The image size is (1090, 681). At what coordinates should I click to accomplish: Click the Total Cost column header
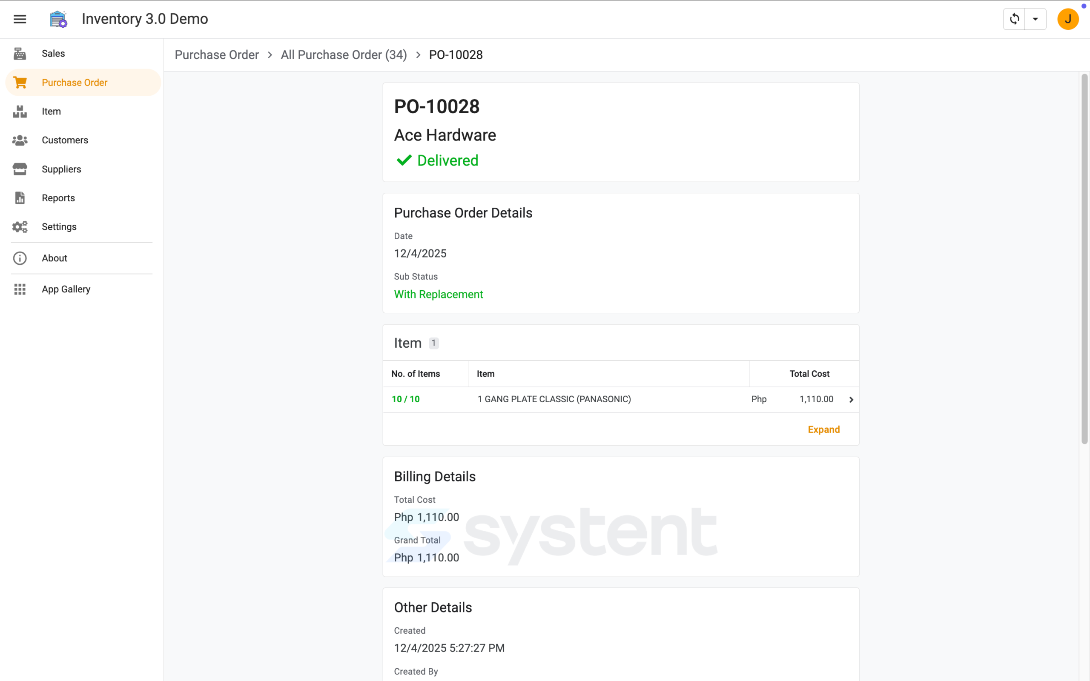coord(809,374)
